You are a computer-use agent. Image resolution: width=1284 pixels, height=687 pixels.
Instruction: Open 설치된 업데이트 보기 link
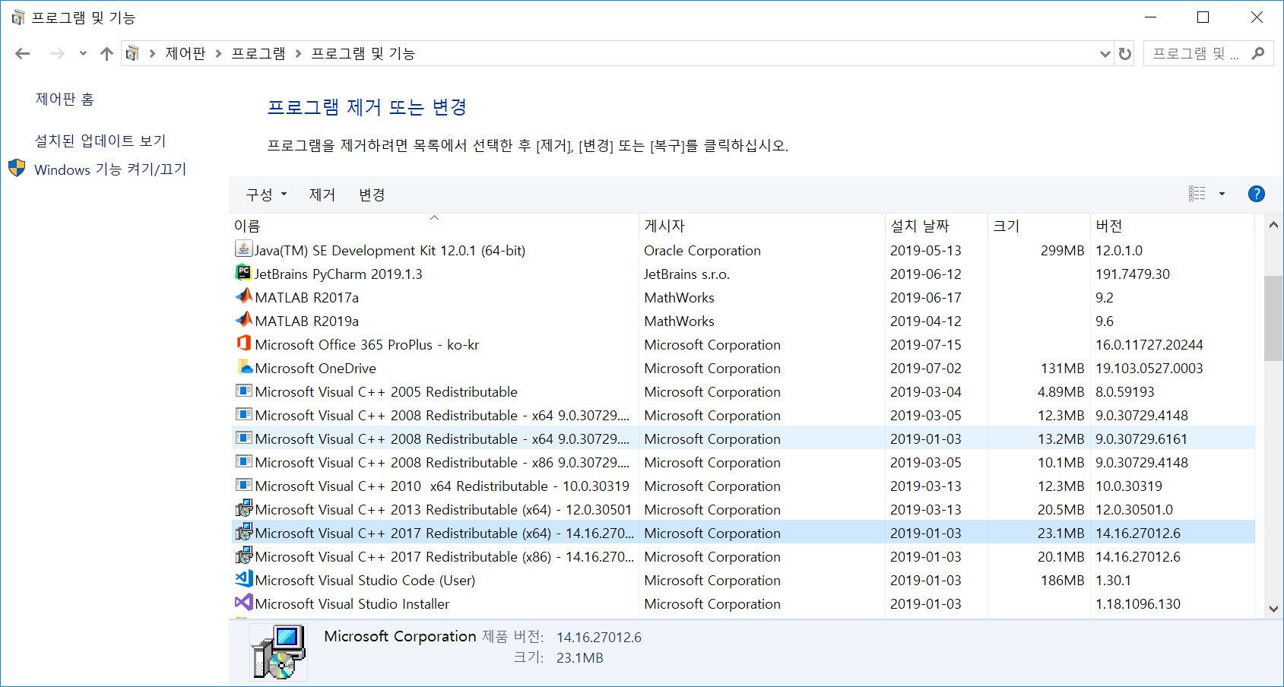click(x=100, y=141)
